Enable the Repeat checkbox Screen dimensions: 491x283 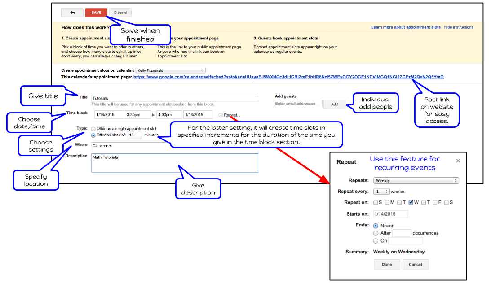(x=220, y=114)
